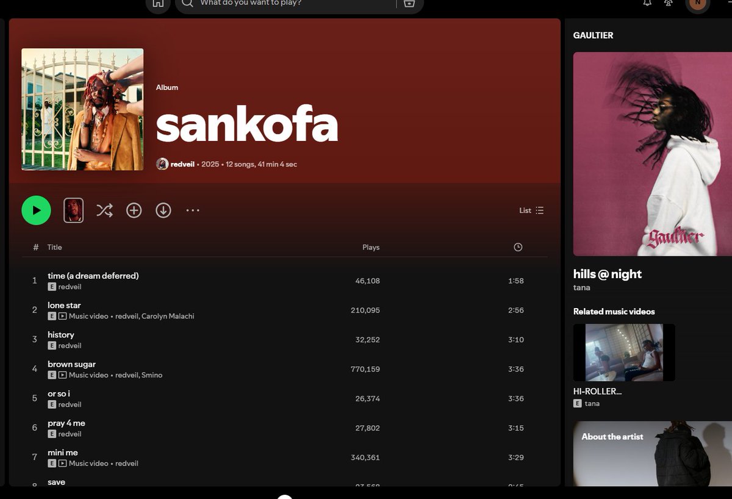Click the search magnifier icon
Image resolution: width=732 pixels, height=499 pixels.
pos(188,4)
